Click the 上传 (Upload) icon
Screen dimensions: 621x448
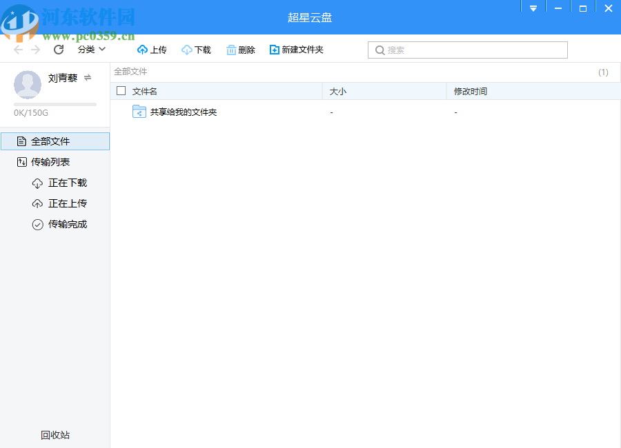click(144, 49)
